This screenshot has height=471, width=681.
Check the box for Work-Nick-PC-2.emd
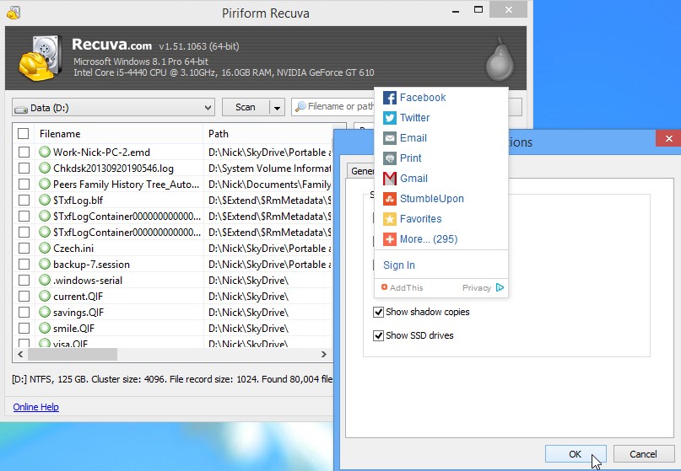(24, 153)
